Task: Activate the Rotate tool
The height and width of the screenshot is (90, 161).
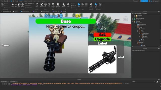Action: [x=22, y=5]
